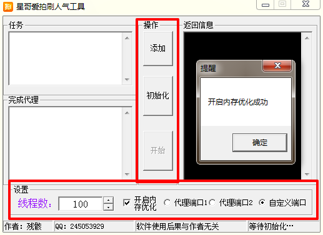This screenshot has width=323, height=235.
Task: Click inside the 完成代理 list box
Action: (66, 143)
